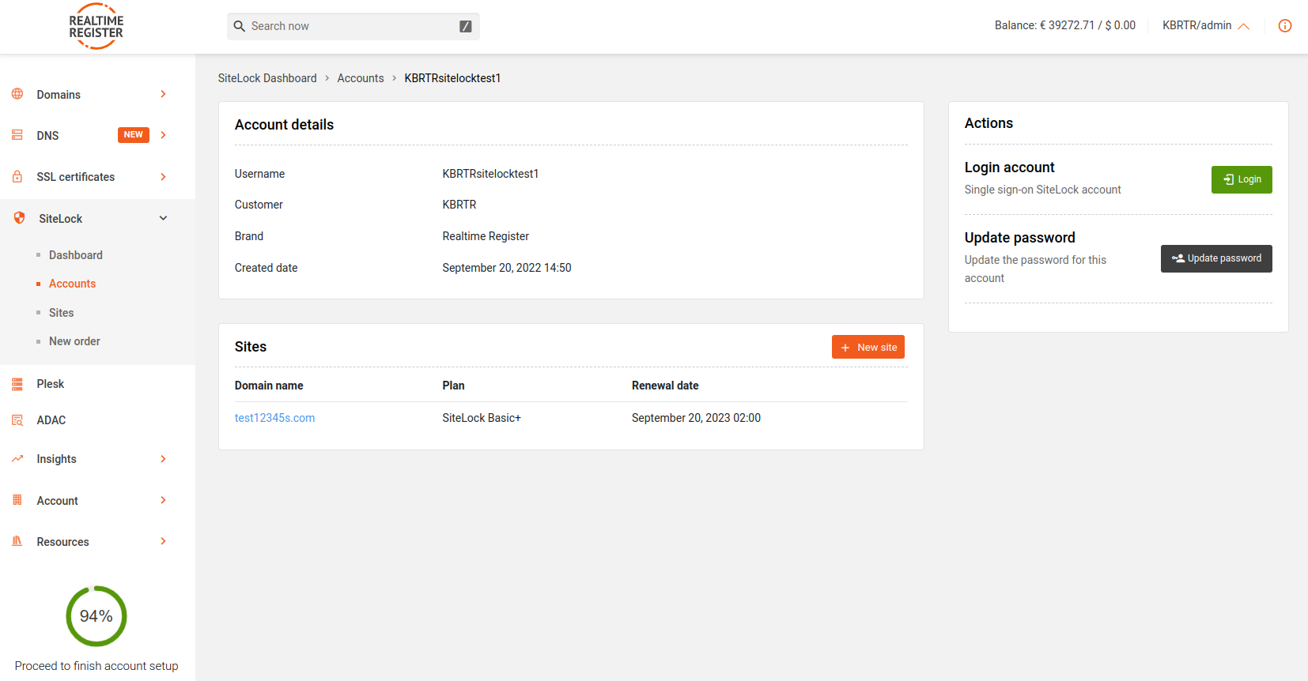This screenshot has width=1308, height=681.
Task: Click the Resources books icon
Action: coord(17,541)
